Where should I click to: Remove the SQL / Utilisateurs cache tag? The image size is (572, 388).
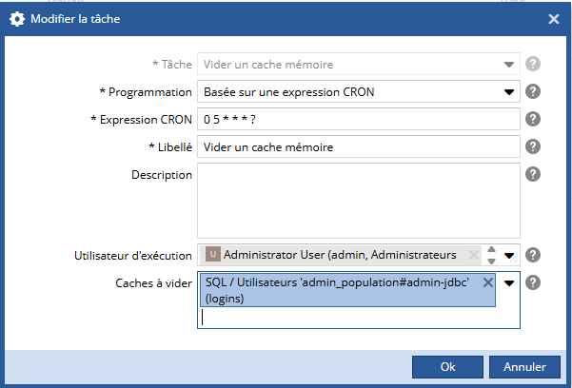click(x=488, y=282)
